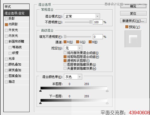This screenshot has height=115, width=150.
Task: Open the 混合模式 blend mode dropdown
Action: click(x=82, y=16)
